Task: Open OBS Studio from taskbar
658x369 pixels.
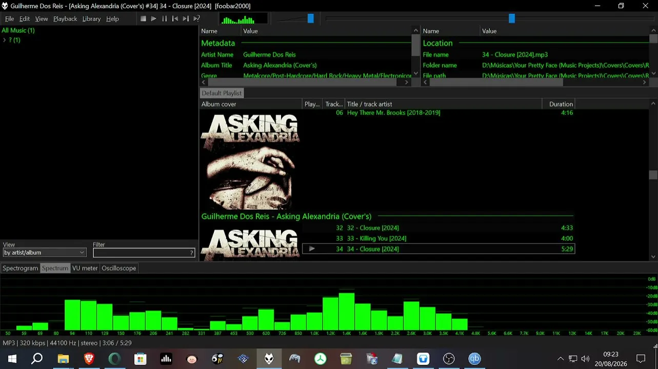Action: [x=449, y=359]
